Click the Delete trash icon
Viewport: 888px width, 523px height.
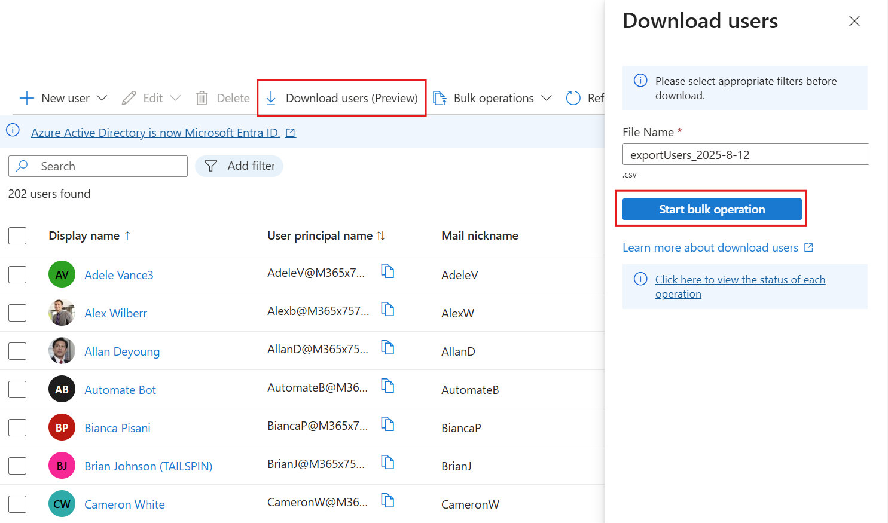(x=202, y=98)
